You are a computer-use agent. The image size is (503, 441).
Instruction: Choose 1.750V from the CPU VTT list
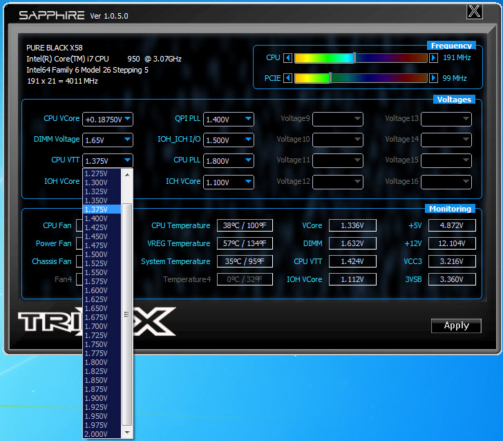(x=102, y=344)
